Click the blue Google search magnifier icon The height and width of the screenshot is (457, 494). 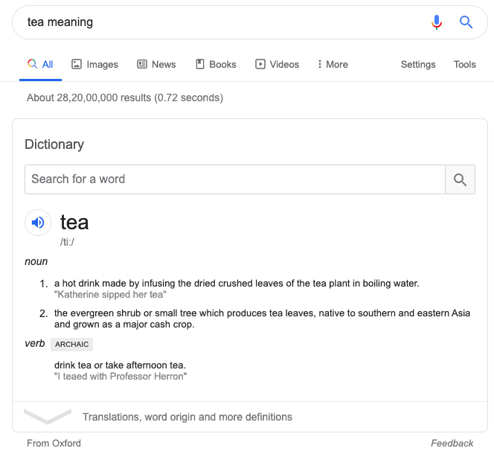coord(466,22)
